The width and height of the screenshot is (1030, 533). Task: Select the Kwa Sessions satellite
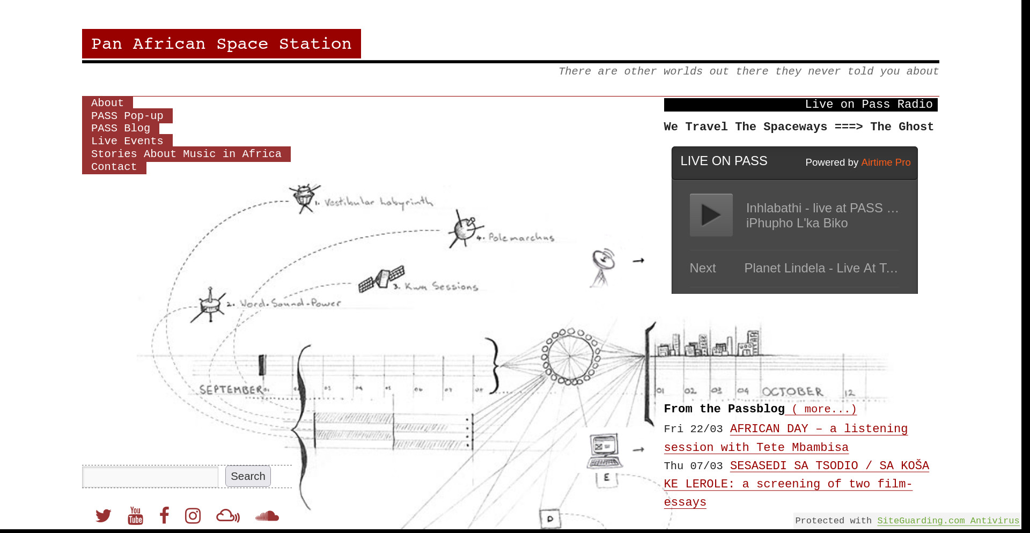coord(381,279)
